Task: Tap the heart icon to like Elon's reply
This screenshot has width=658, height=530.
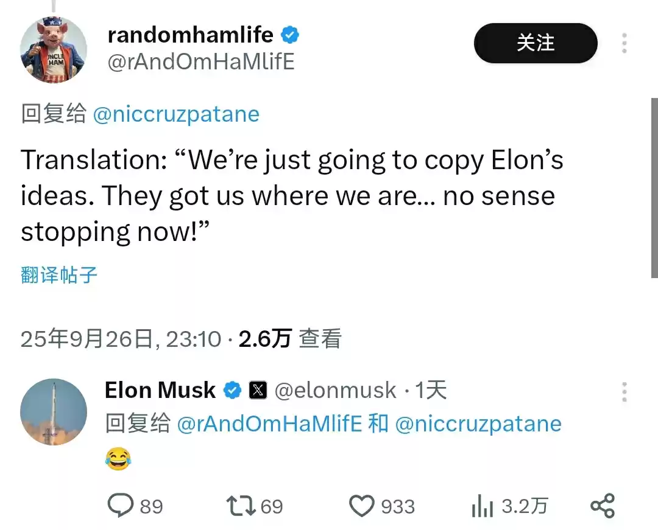Action: coord(364,504)
